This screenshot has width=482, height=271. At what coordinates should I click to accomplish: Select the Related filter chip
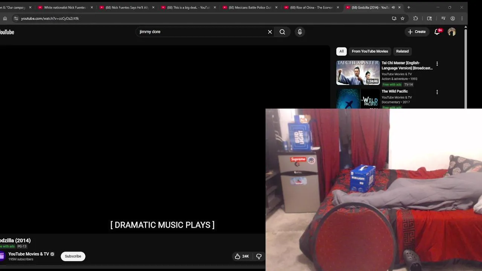[x=402, y=51]
